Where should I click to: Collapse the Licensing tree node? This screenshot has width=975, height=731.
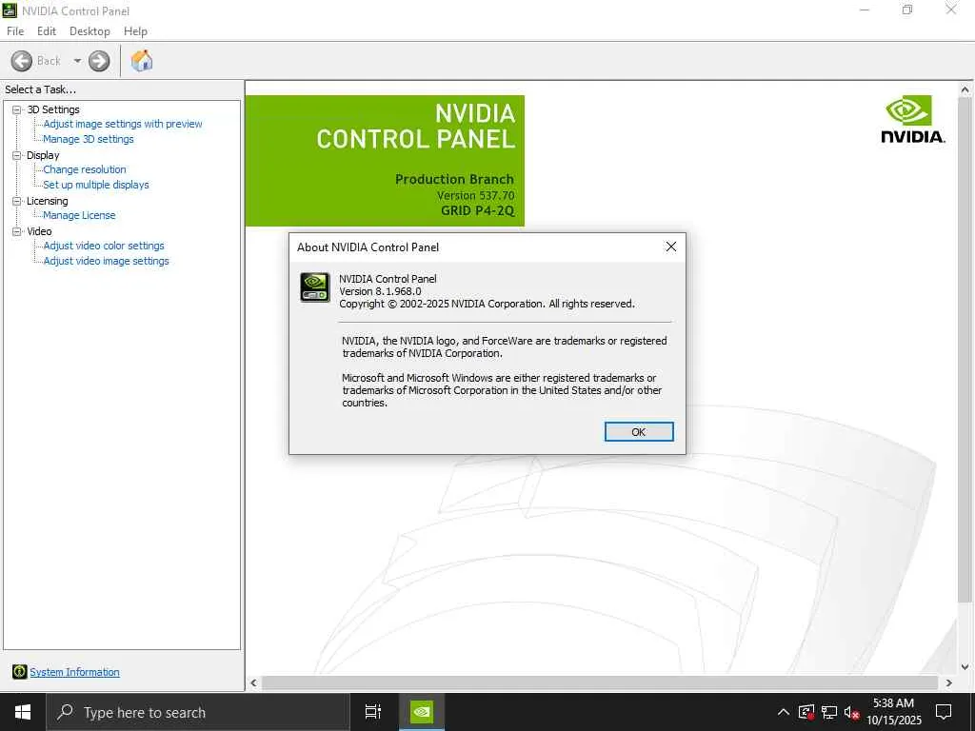point(17,201)
